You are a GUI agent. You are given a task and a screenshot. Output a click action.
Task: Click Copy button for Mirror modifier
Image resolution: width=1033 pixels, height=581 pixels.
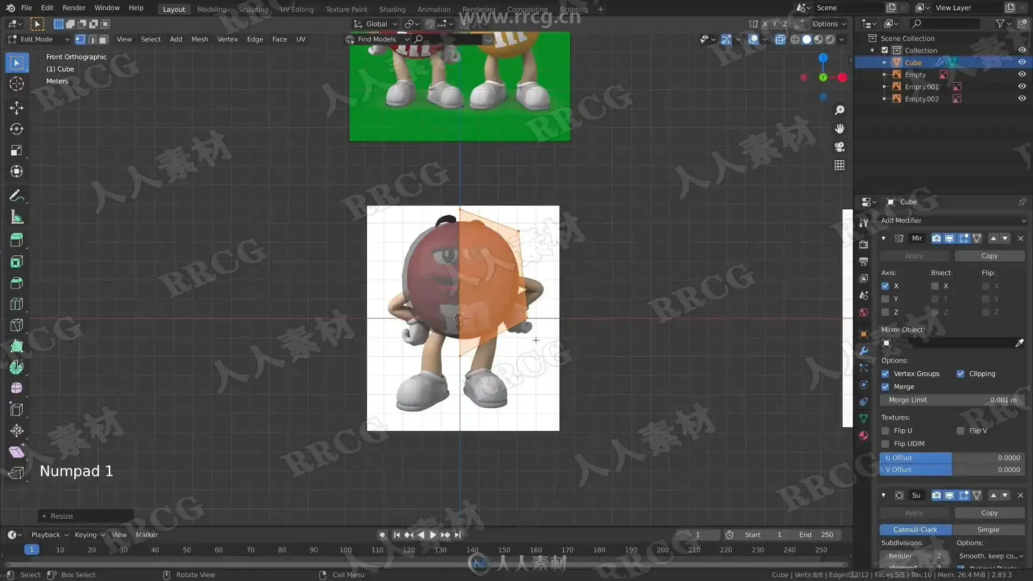coord(989,256)
